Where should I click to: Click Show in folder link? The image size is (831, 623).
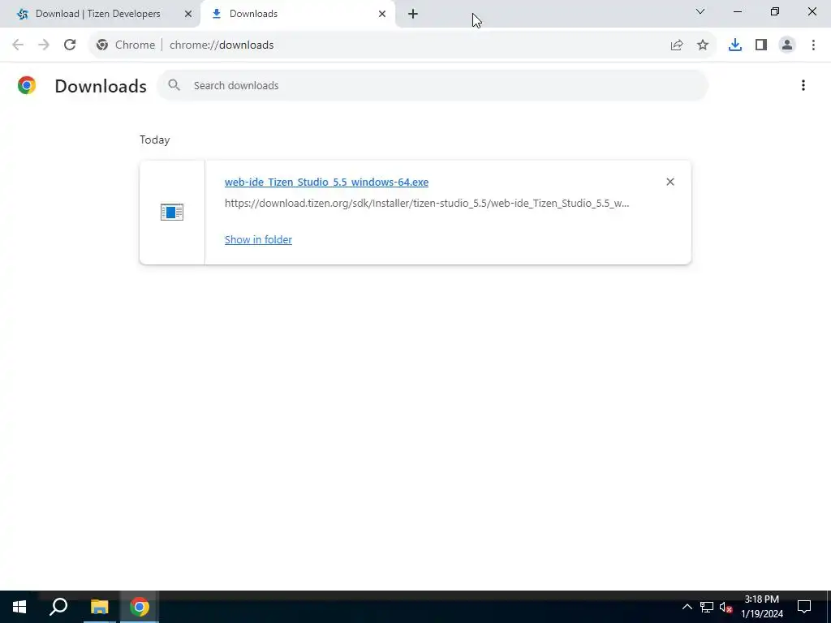click(258, 239)
